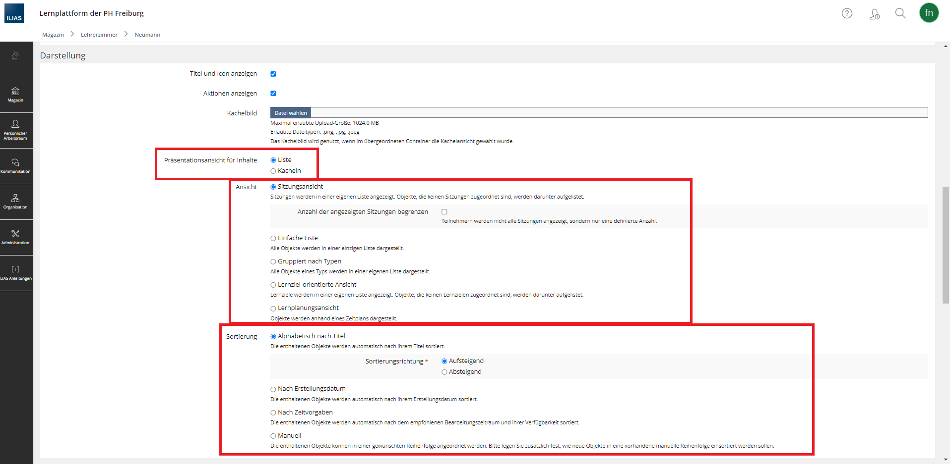The height and width of the screenshot is (464, 950).
Task: Click the user login icon in header
Action: [x=874, y=14]
